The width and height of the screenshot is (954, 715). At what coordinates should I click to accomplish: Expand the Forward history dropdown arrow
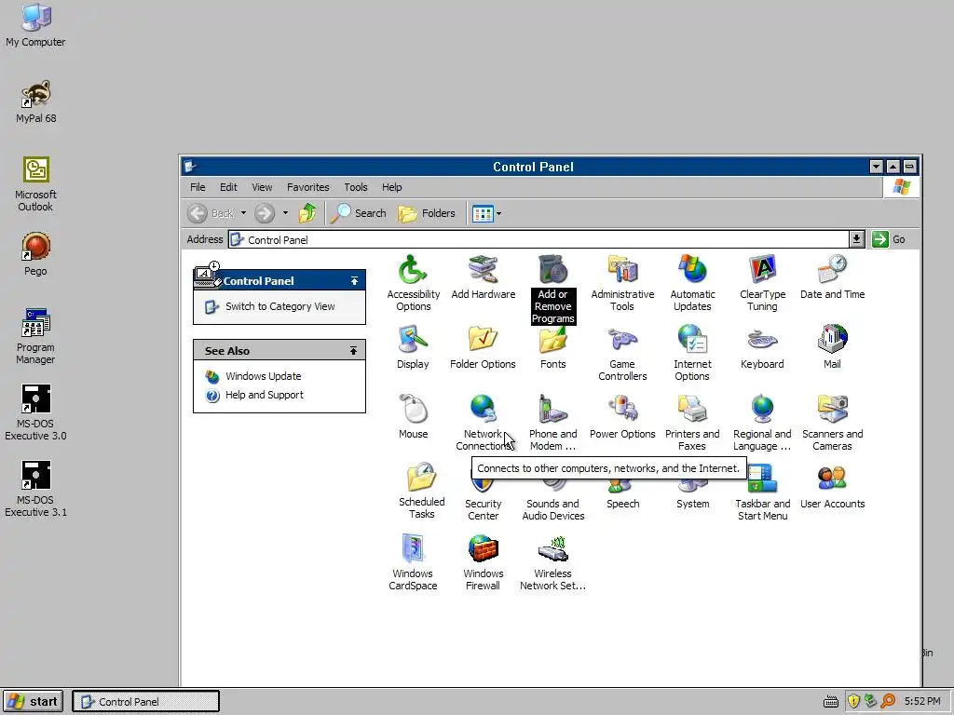[x=285, y=213]
